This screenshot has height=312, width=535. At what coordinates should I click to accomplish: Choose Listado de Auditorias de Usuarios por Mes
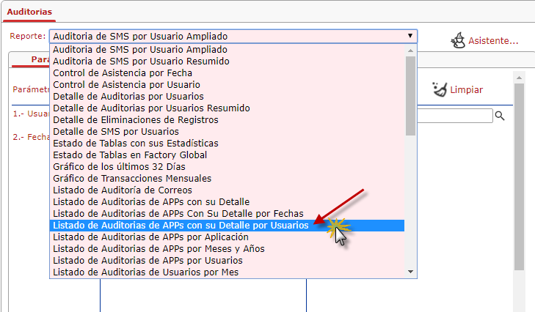pos(228,272)
